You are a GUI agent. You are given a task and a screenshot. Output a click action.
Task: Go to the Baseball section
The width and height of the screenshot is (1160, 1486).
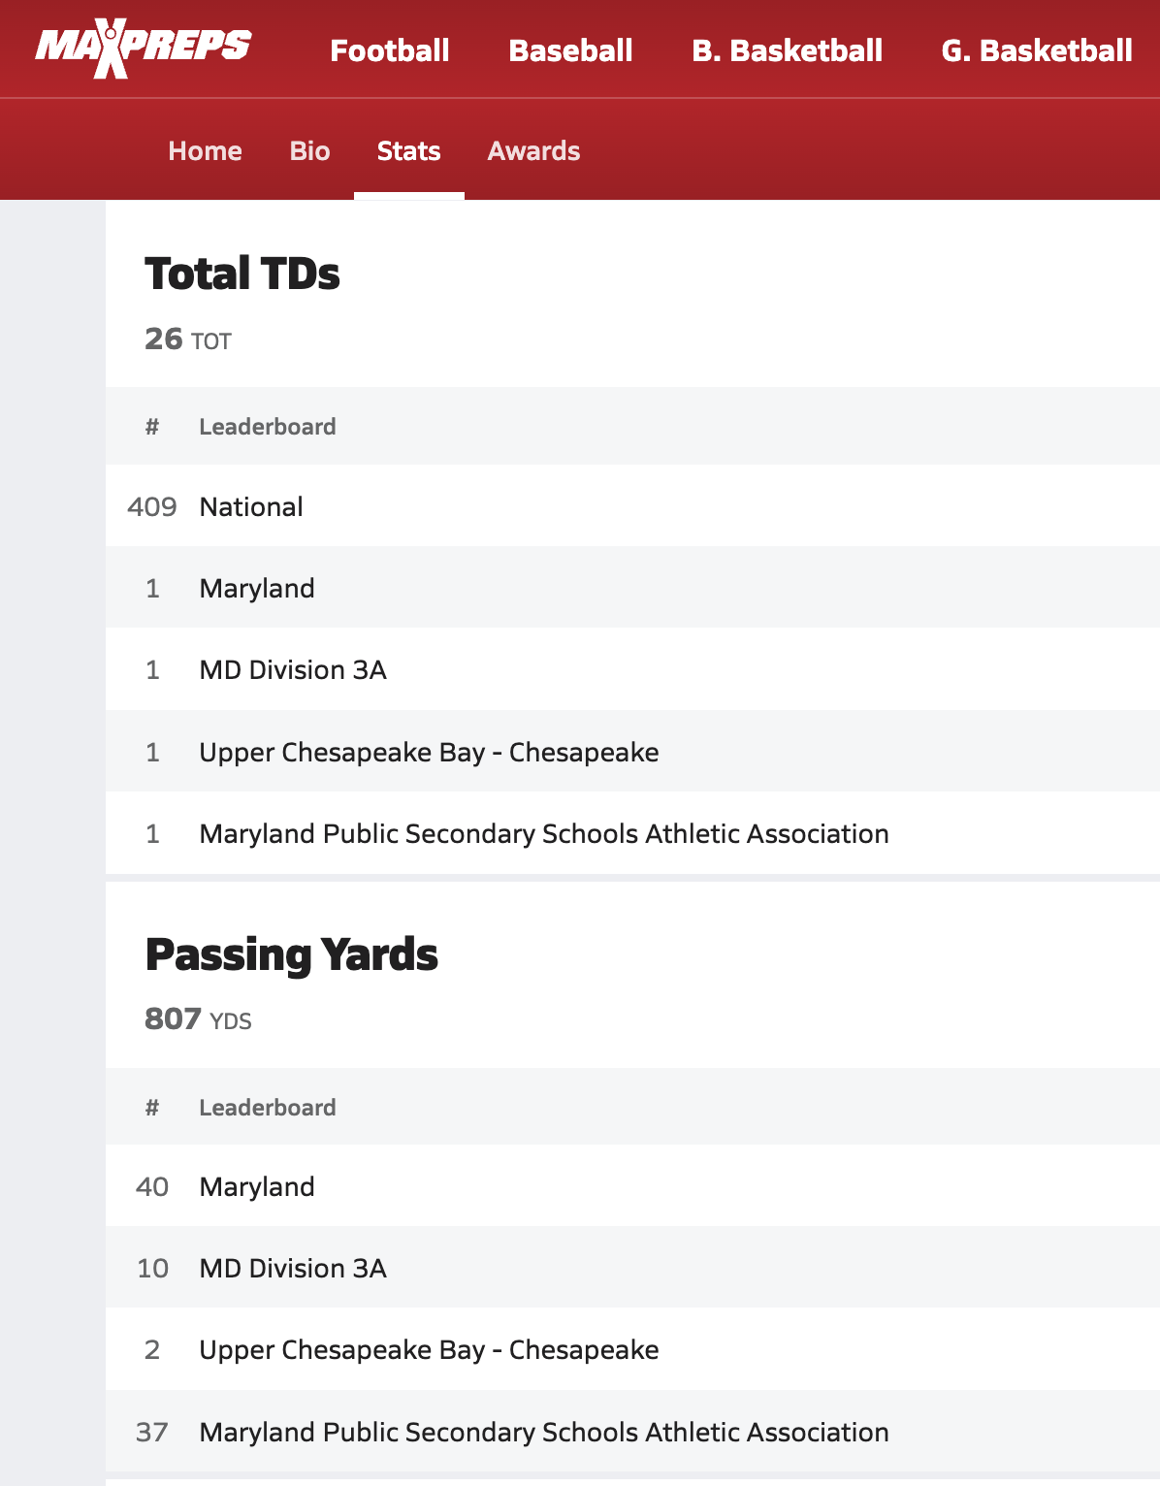point(570,50)
